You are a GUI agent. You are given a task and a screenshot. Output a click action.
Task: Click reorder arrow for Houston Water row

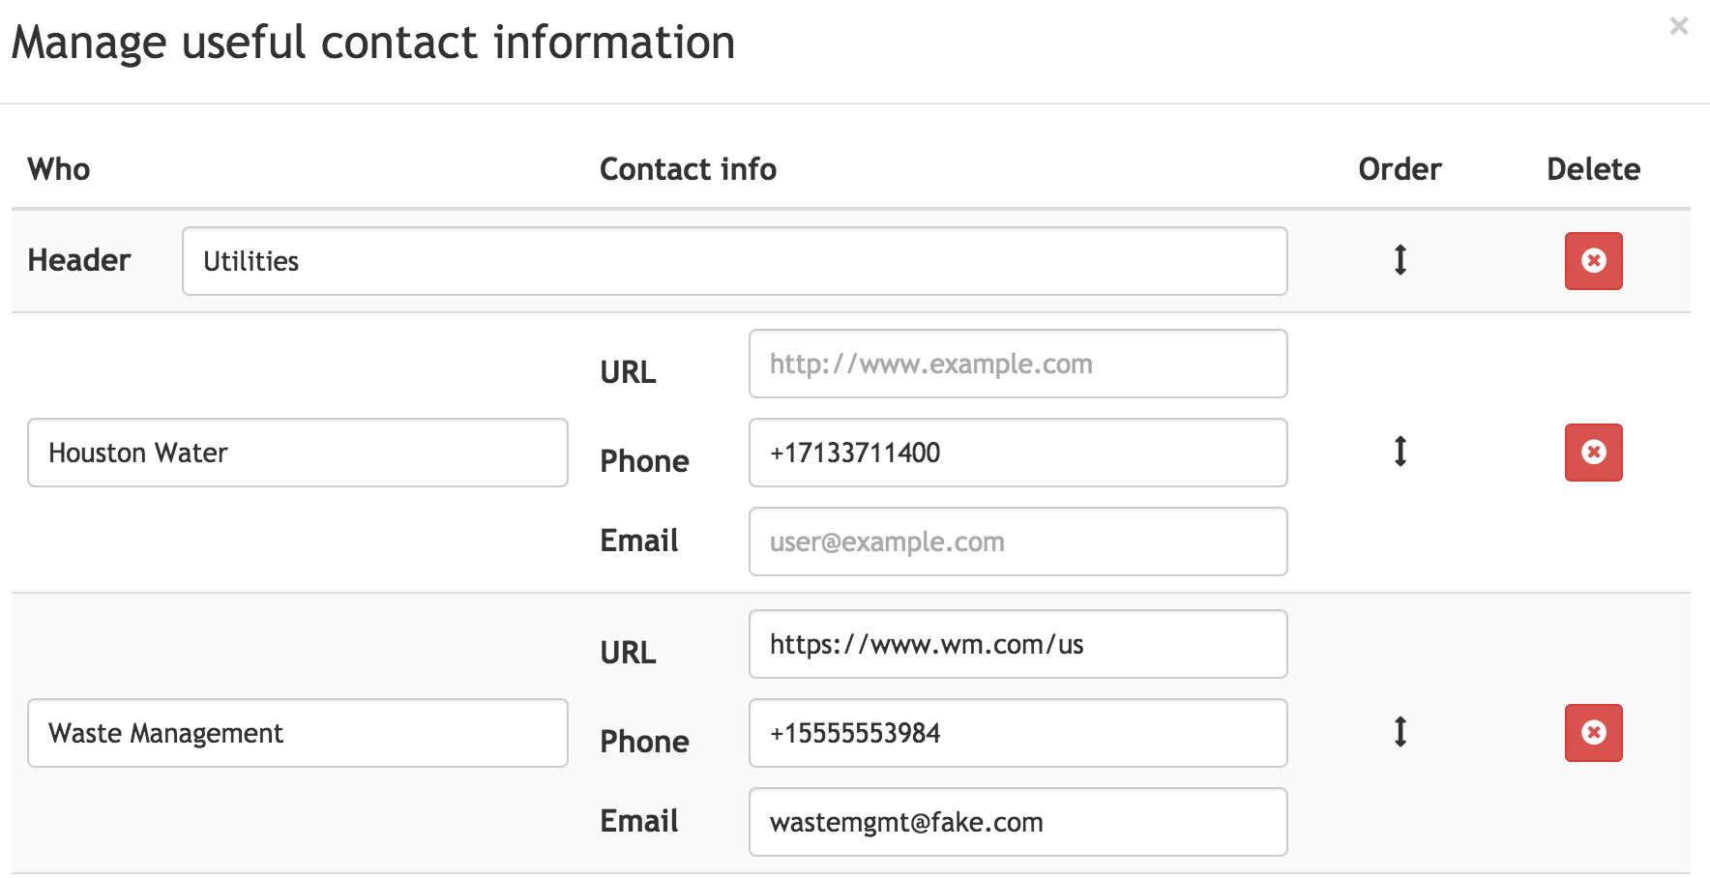tap(1400, 452)
